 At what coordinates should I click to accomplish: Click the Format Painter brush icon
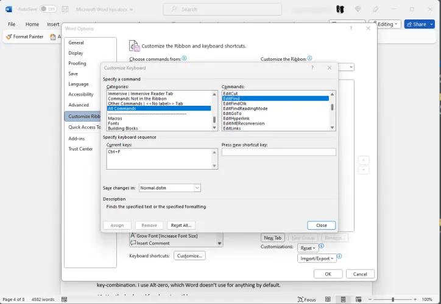[x=9, y=37]
